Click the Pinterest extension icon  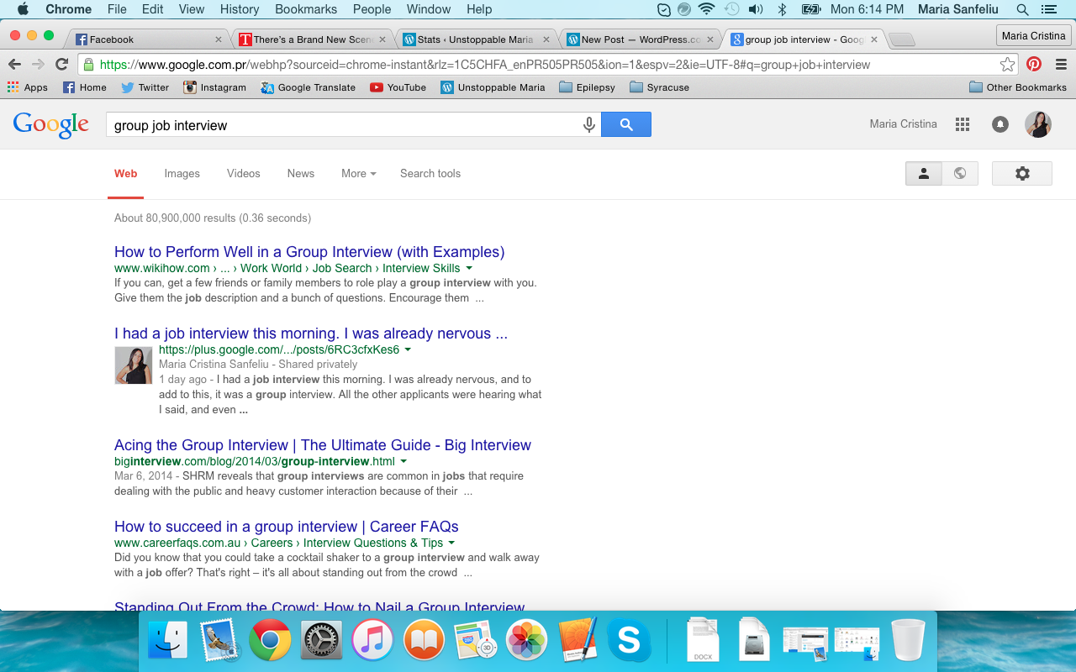(1034, 65)
